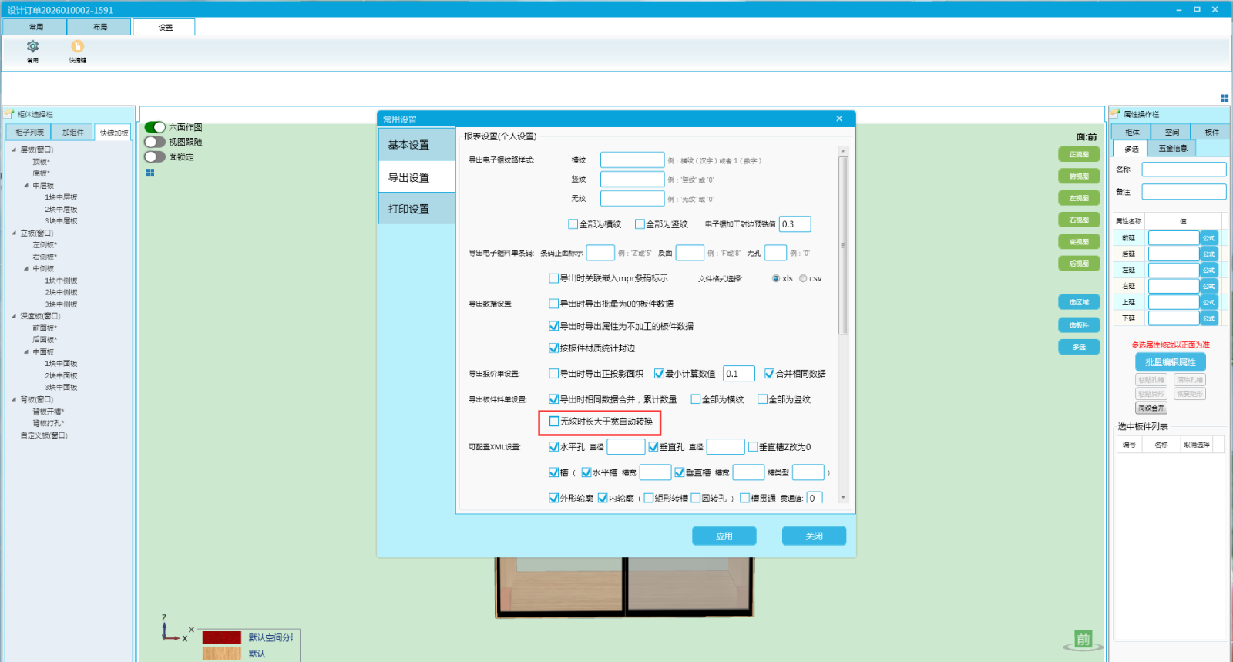1233x662 pixels.
Task: Collapse the 中面板 tree node
Action: [x=26, y=352]
